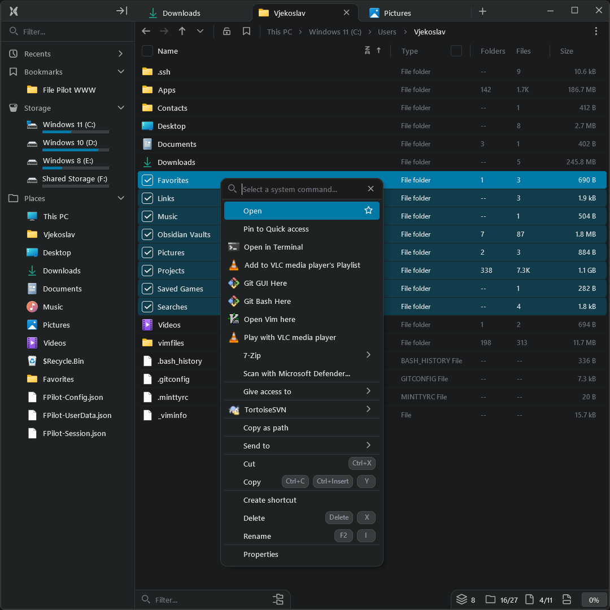
Task: Navigate back using the left arrow
Action: pyautogui.click(x=146, y=32)
